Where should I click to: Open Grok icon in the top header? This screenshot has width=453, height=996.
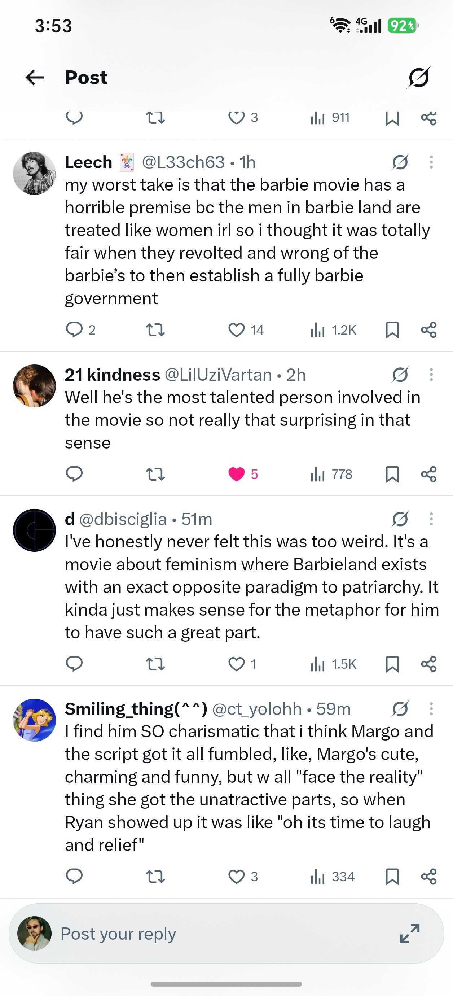419,77
